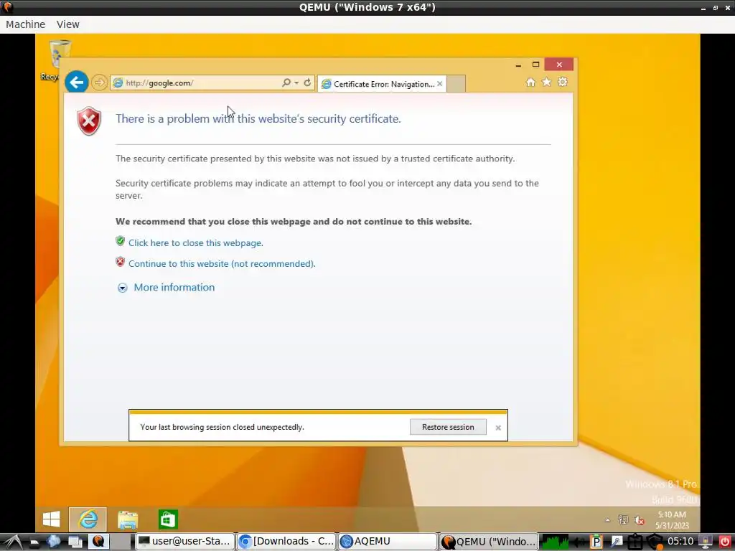Screen dimensions: 735x551
Task: Show hidden tray icons arrow
Action: click(607, 520)
